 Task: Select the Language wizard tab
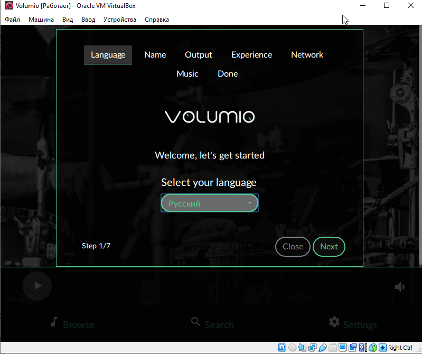[x=108, y=55]
